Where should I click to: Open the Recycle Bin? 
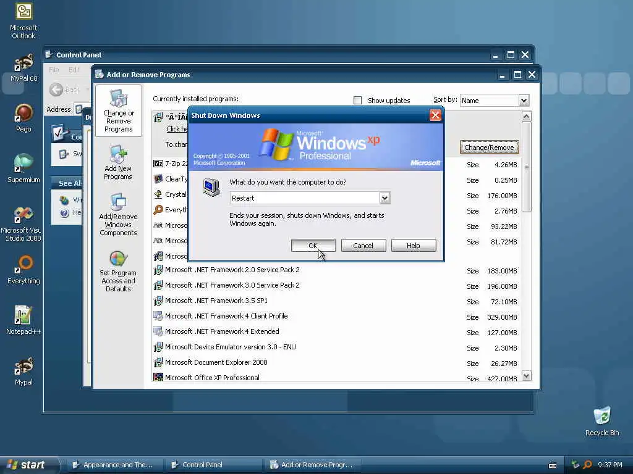click(602, 421)
